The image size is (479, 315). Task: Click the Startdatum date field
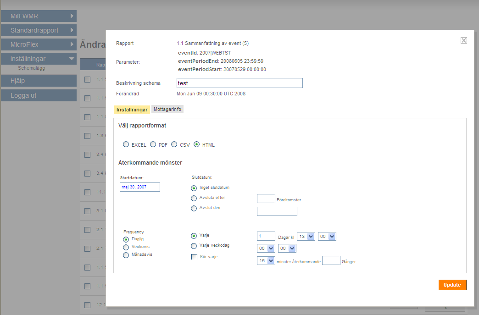pos(140,187)
